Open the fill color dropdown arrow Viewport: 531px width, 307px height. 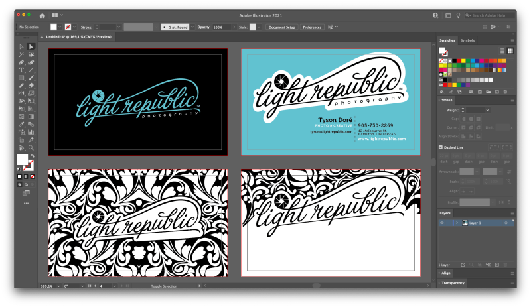(x=60, y=27)
